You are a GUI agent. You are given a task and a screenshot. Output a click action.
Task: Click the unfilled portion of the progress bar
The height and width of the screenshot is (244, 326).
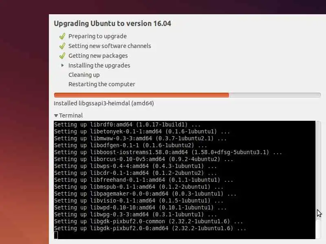pos(275,95)
